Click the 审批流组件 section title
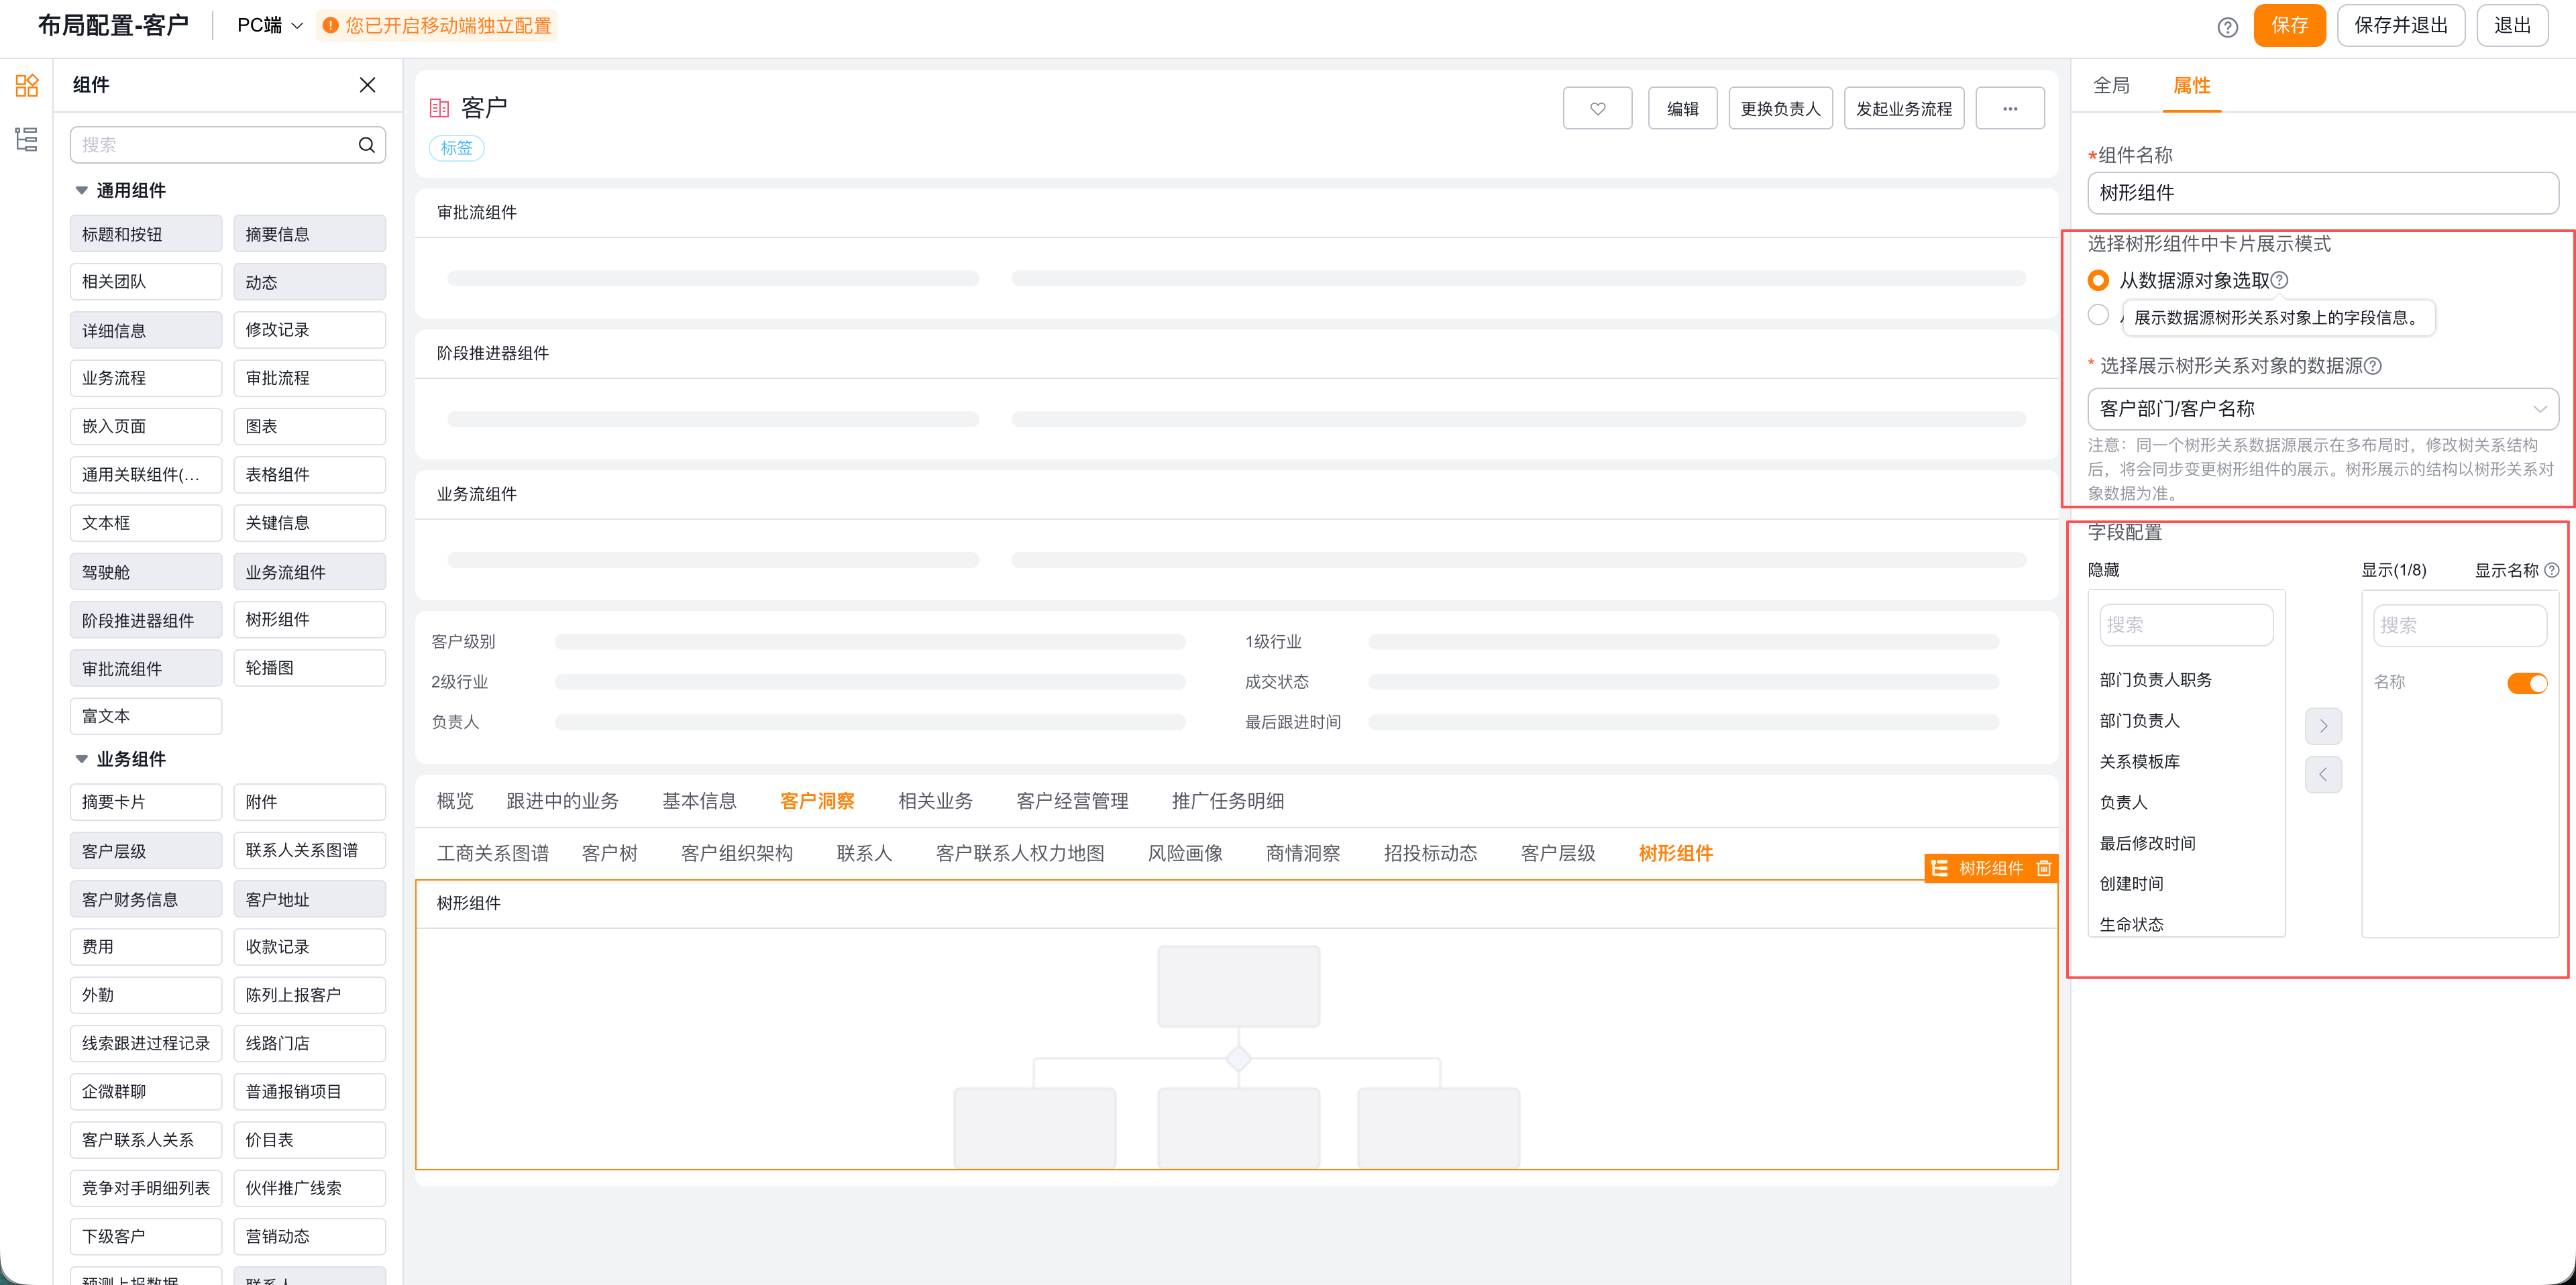This screenshot has width=2576, height=1285. pos(477,212)
